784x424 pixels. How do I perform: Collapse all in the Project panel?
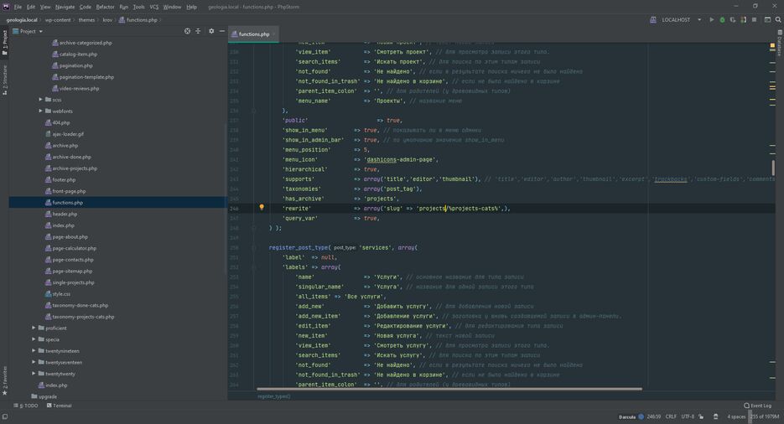click(198, 31)
